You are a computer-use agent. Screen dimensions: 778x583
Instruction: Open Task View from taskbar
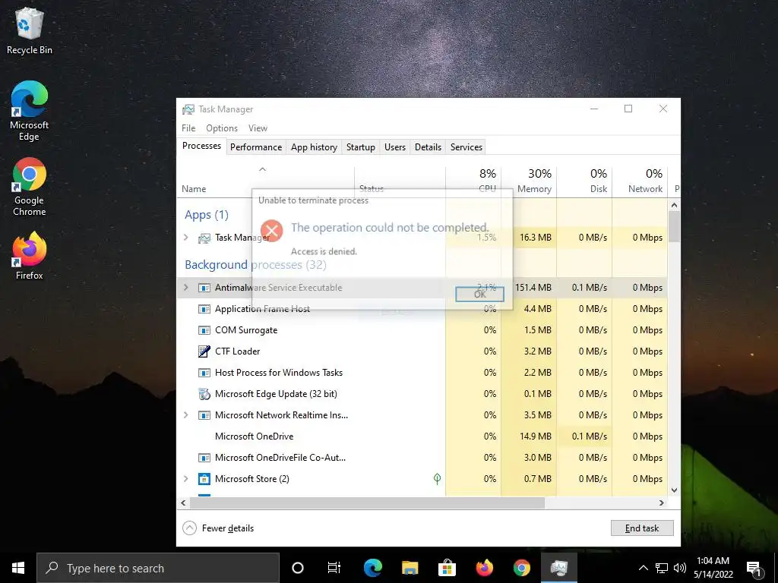[x=334, y=568]
